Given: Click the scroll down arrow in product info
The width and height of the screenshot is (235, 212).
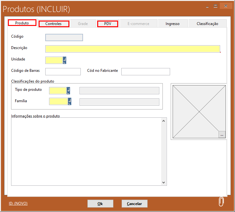Looking at the screenshot, I should [164, 183].
